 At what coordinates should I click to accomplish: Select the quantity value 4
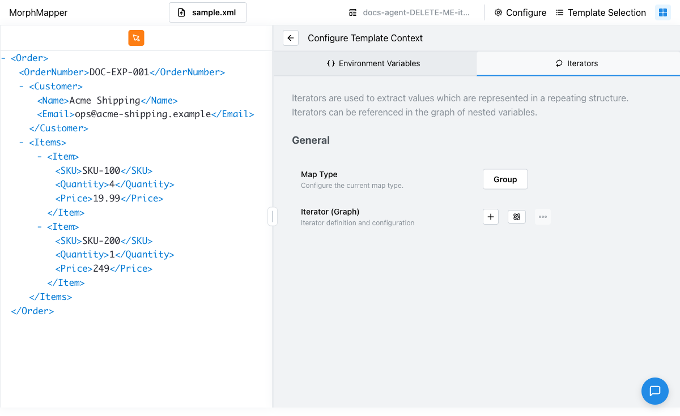(112, 185)
